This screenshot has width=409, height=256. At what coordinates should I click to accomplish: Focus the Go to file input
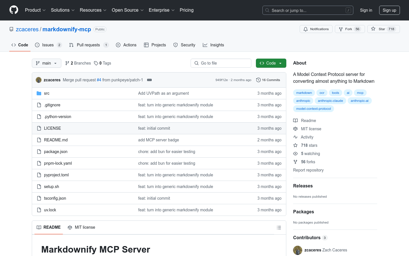pos(221,63)
